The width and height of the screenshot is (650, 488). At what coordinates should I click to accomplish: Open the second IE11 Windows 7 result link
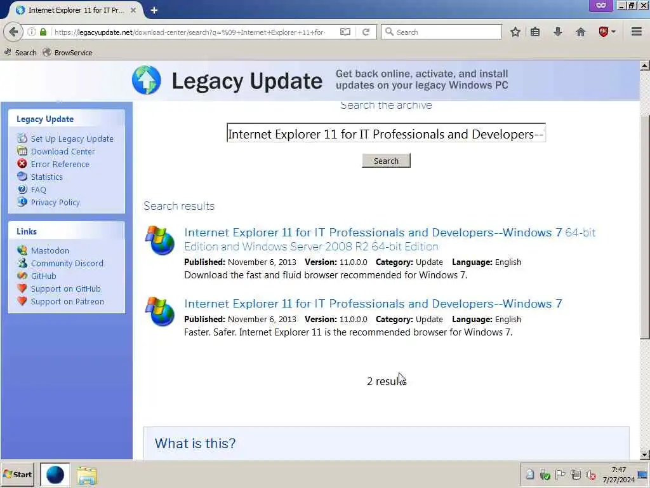[x=373, y=304]
